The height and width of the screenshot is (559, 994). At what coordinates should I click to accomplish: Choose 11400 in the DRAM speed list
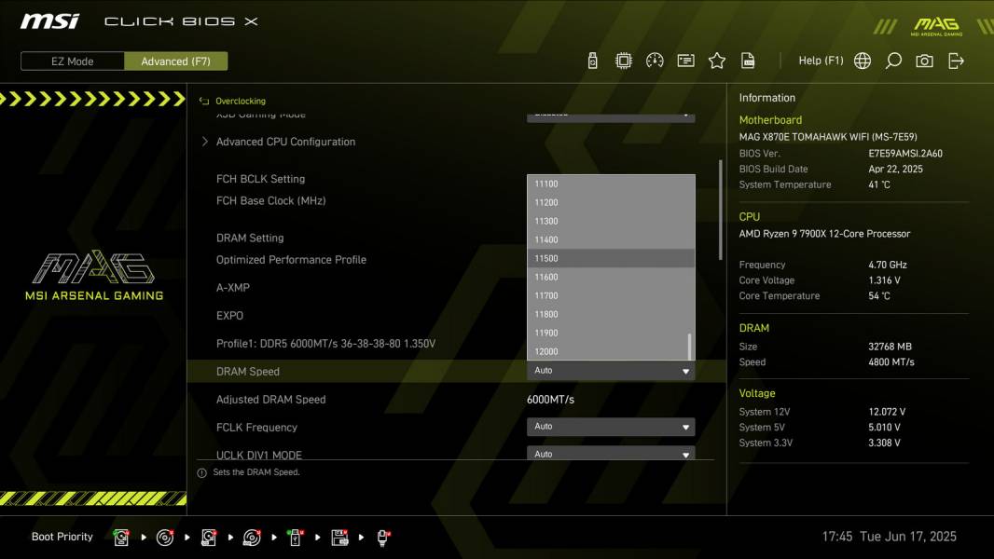click(611, 240)
